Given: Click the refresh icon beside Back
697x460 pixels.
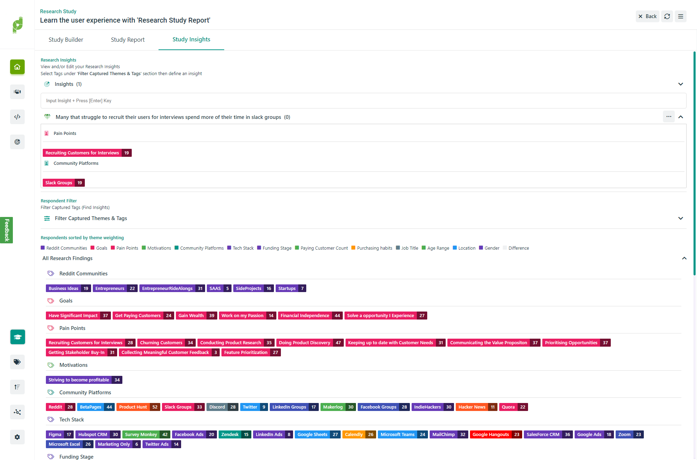Looking at the screenshot, I should pyautogui.click(x=667, y=16).
